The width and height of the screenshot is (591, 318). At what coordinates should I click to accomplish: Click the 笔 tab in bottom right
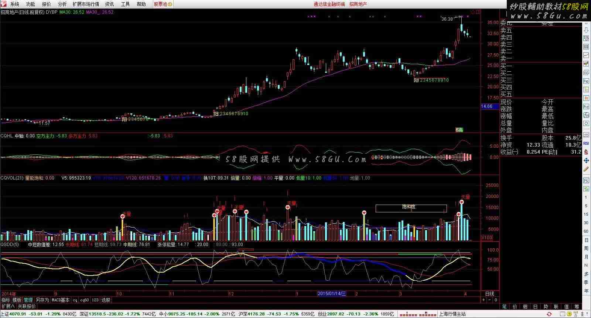click(x=505, y=307)
